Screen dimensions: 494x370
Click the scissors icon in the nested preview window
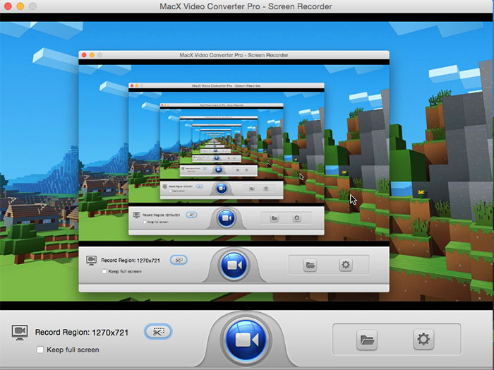point(179,260)
